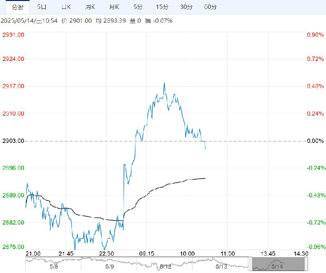Click the 2889.00 price axis label
The width and height of the screenshot is (326, 273).
pos(13,195)
